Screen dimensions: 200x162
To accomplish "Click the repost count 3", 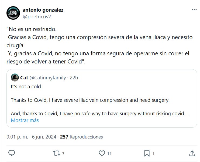I will point(63,154).
